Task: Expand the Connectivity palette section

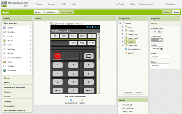Action: pos(17,106)
